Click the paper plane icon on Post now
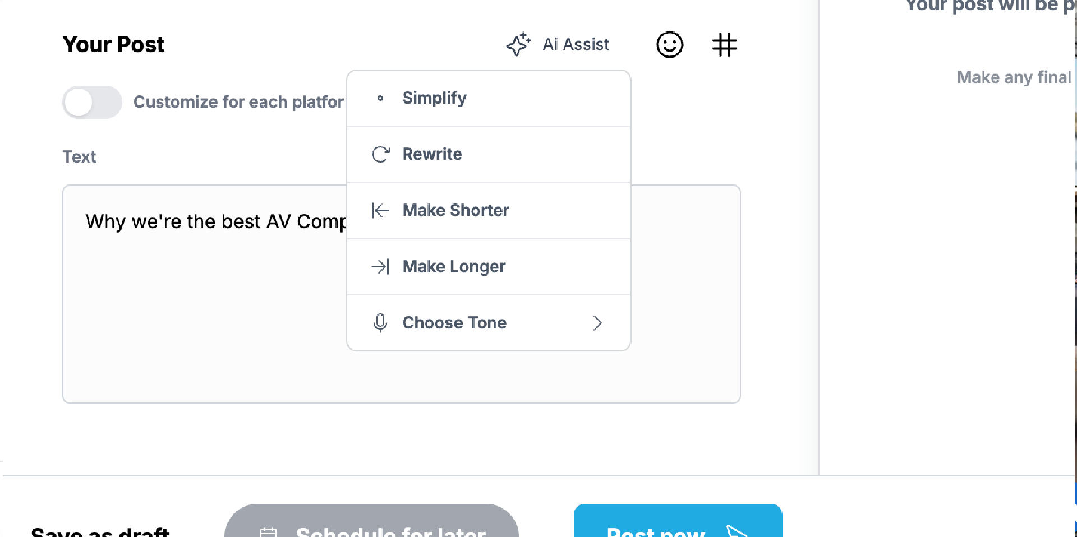 (735, 530)
